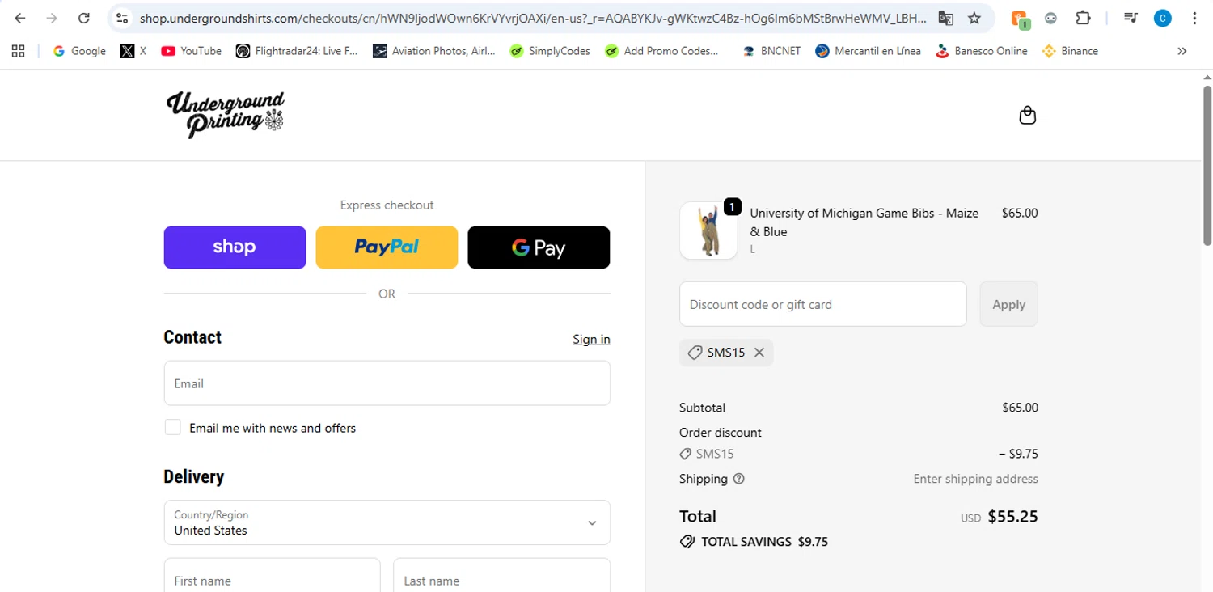Focus the Email input field
Image resolution: width=1213 pixels, height=592 pixels.
[387, 383]
